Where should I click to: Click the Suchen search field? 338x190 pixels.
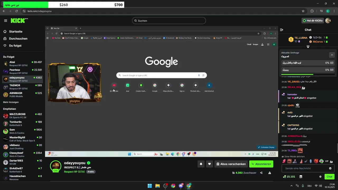169,21
